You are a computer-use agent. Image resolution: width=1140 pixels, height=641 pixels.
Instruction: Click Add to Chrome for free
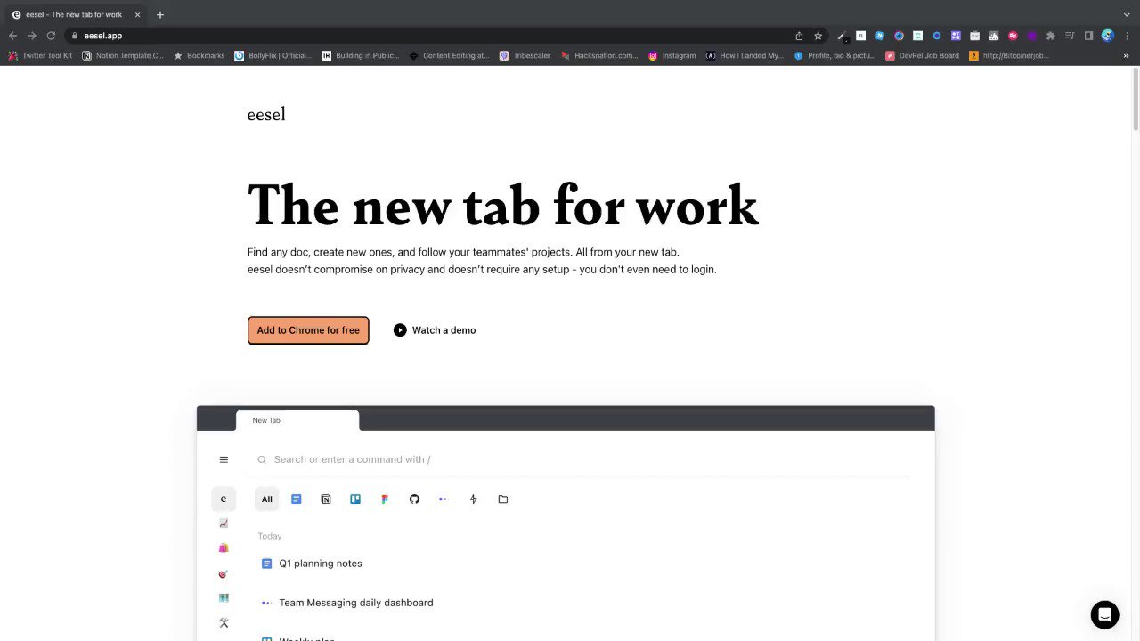click(x=308, y=330)
